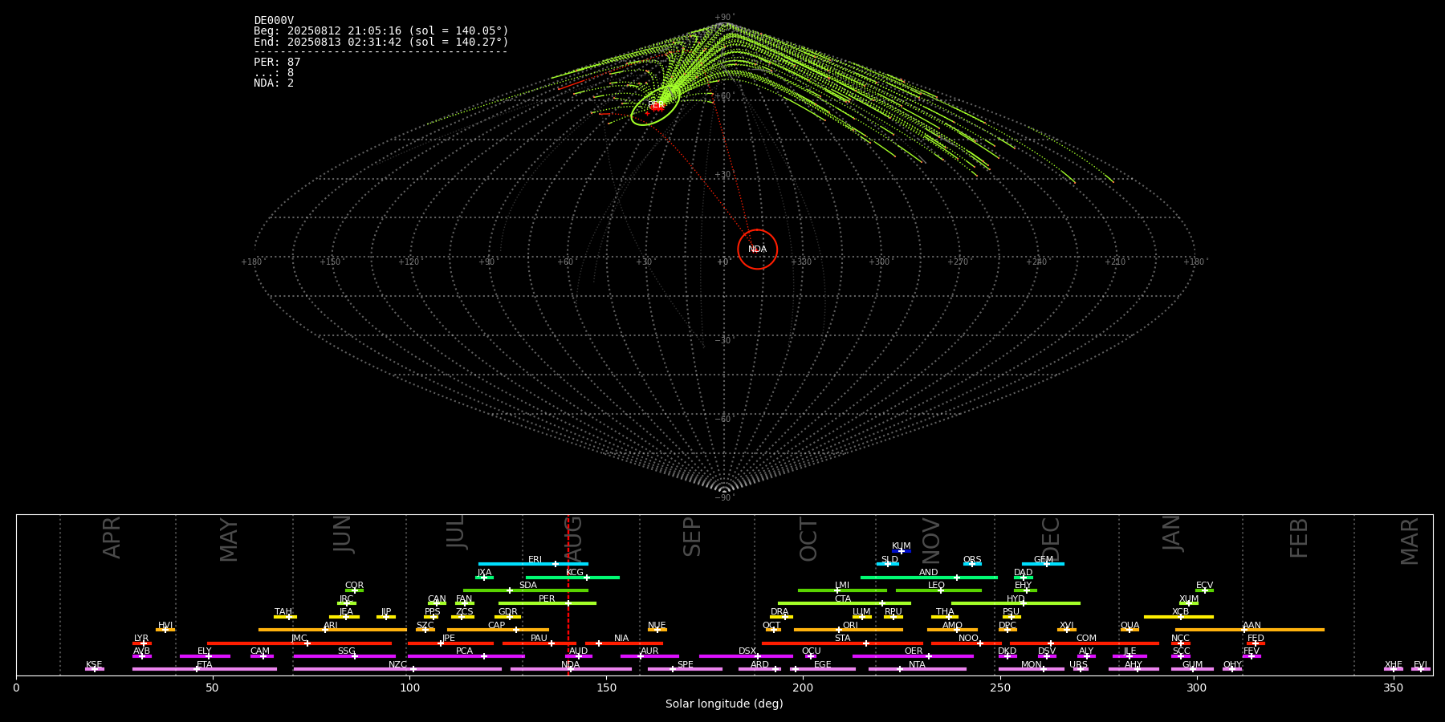Select the XCB shower bar

click(x=1178, y=617)
